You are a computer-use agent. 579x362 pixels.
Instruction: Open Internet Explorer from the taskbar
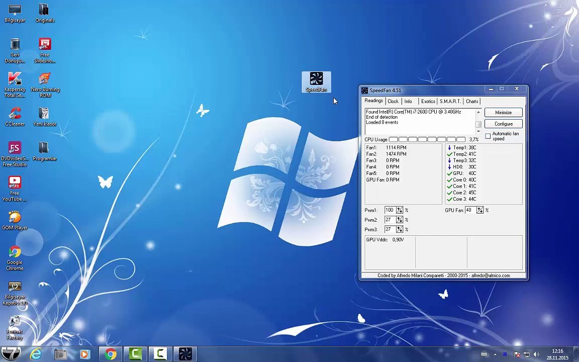36,354
